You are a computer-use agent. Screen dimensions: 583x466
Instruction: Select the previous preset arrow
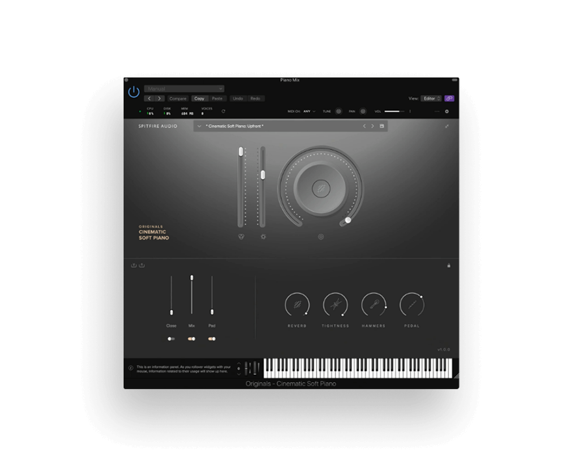(364, 126)
